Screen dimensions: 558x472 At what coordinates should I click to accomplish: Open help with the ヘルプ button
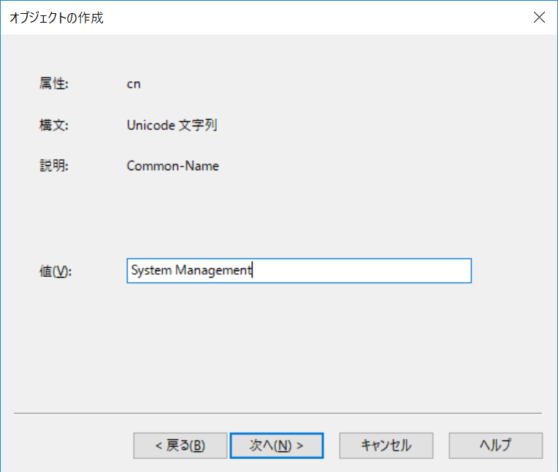click(496, 446)
